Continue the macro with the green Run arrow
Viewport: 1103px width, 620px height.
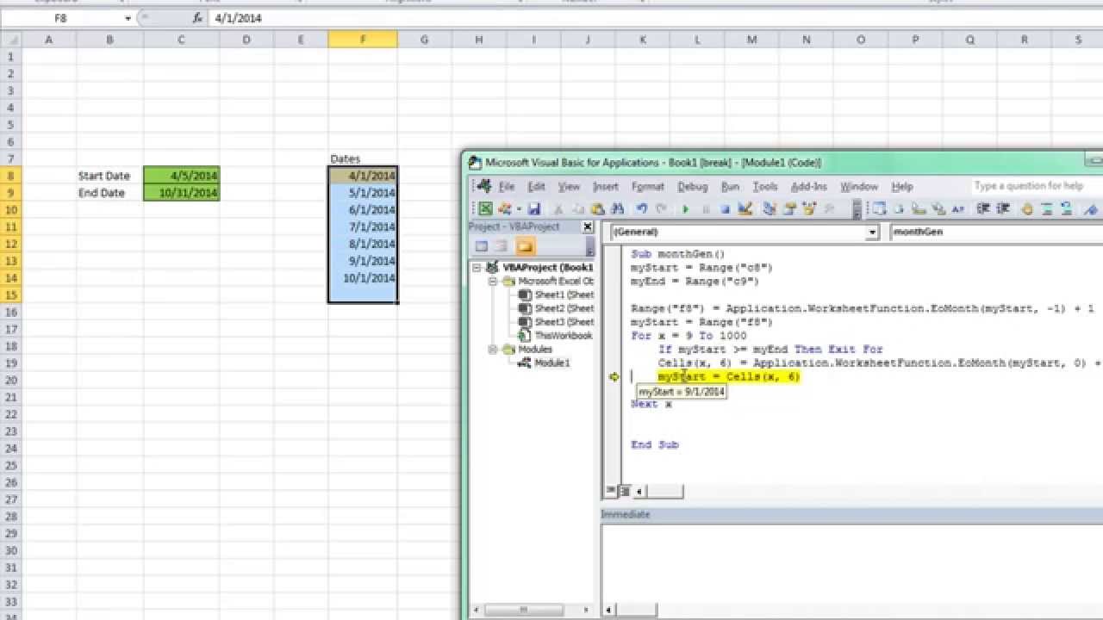[685, 208]
